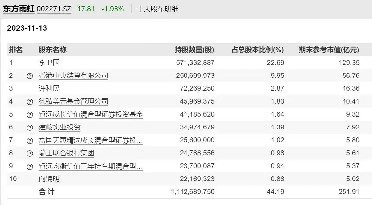
Task: Click the help icon for 建峻实业投资
Action: click(30, 128)
